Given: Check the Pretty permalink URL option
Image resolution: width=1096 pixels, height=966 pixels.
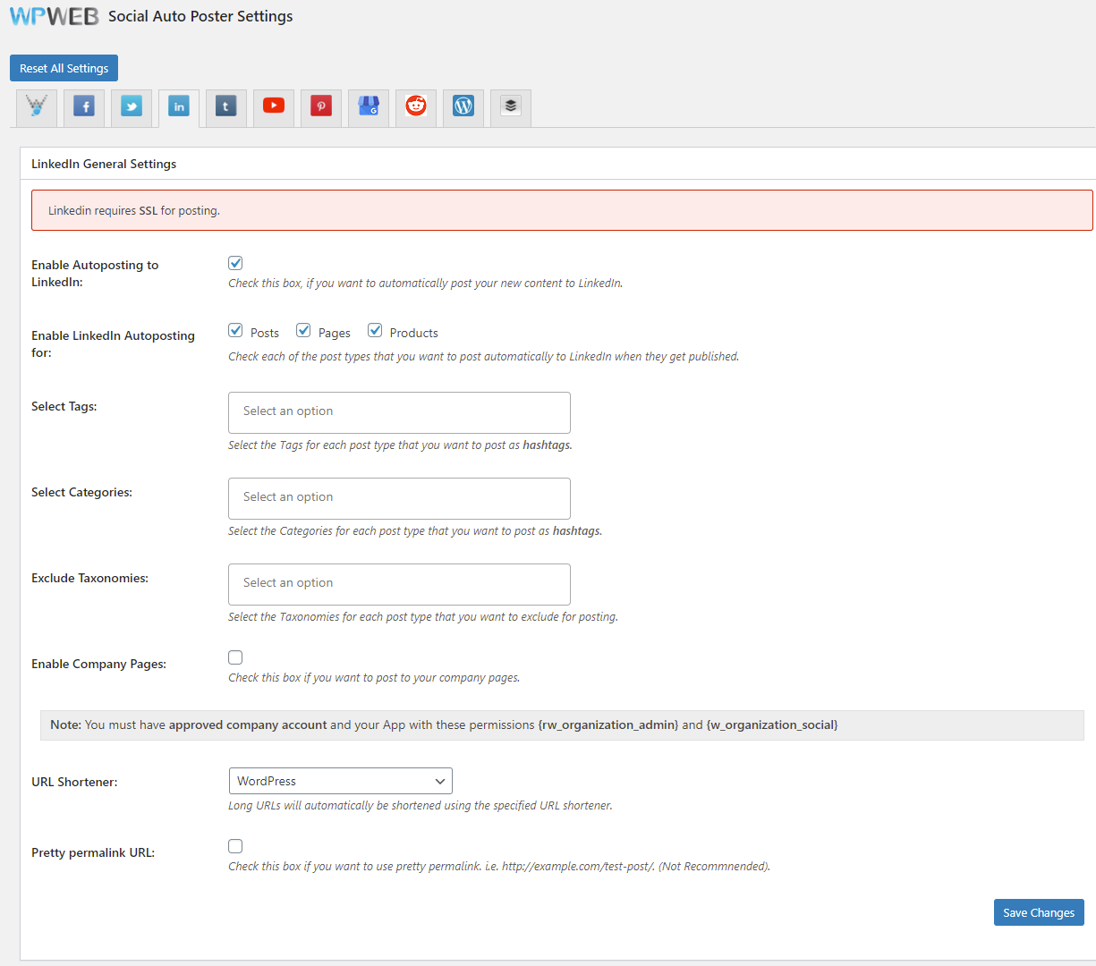Looking at the screenshot, I should [x=234, y=845].
